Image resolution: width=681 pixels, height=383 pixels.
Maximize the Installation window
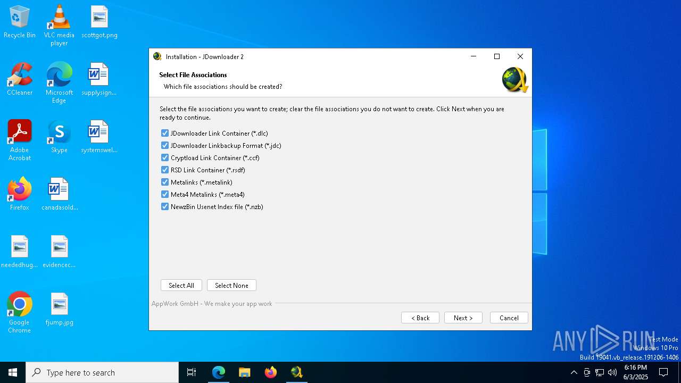[x=497, y=56]
